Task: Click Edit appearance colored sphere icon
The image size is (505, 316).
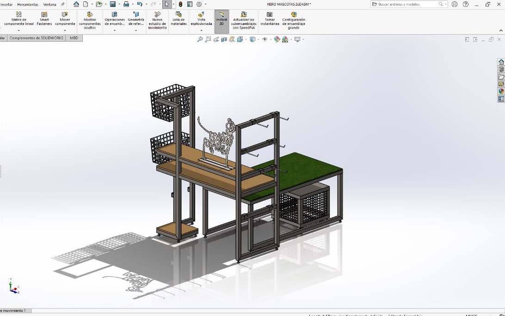Action: tap(277, 39)
